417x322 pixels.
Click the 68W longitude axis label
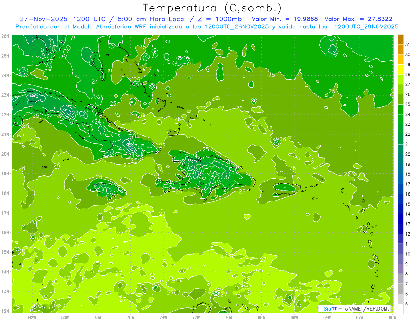[262, 317]
